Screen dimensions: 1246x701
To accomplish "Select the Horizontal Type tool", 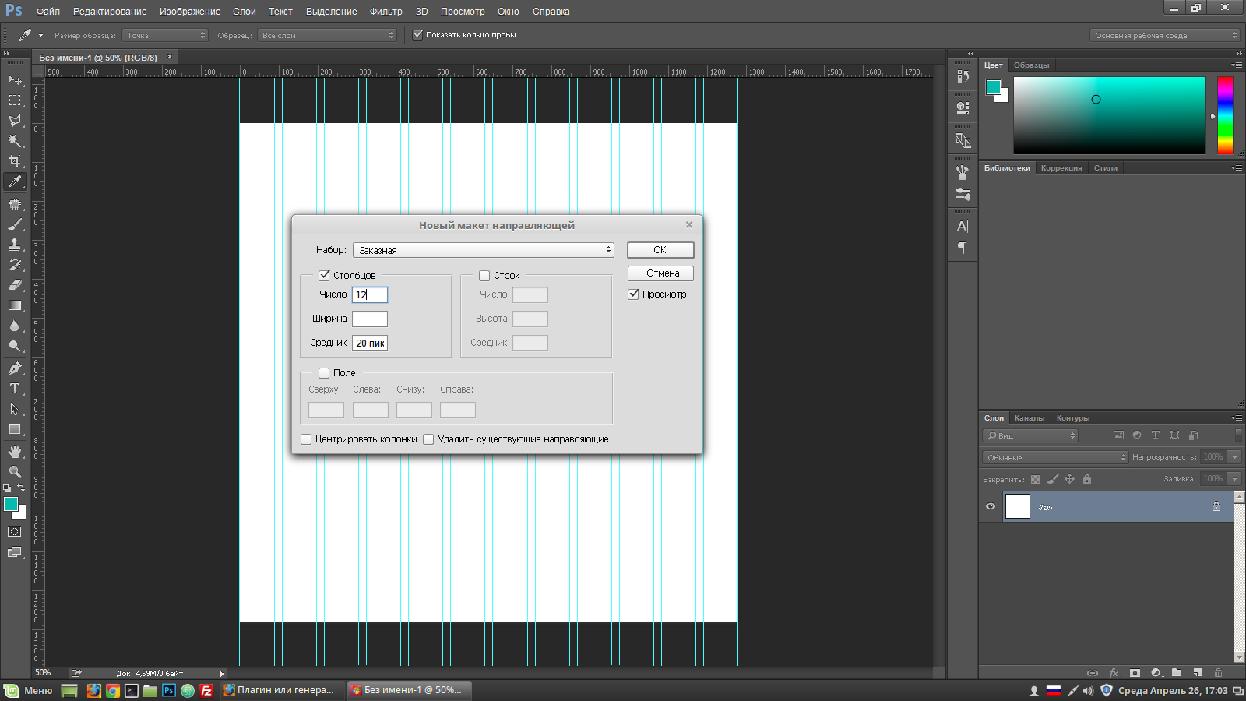I will (15, 389).
